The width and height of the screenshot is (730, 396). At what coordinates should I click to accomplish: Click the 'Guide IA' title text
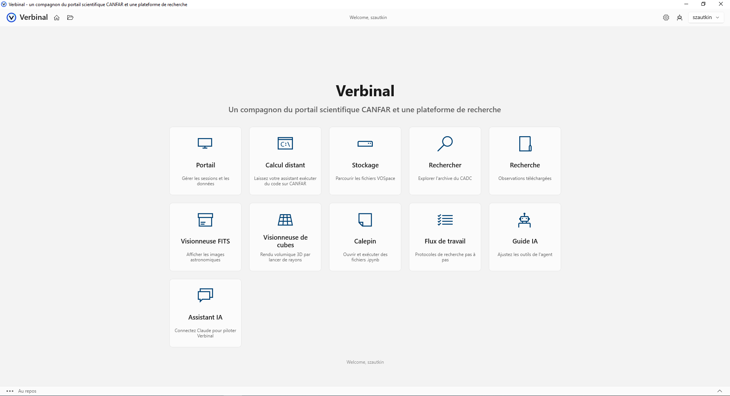pos(525,241)
